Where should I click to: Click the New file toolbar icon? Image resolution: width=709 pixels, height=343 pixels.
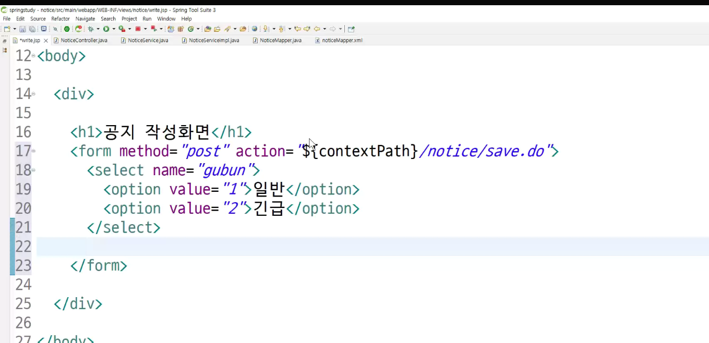[7, 29]
